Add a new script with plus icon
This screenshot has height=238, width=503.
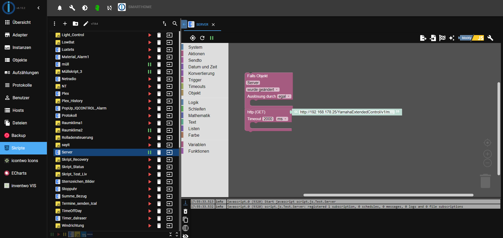tap(65, 24)
